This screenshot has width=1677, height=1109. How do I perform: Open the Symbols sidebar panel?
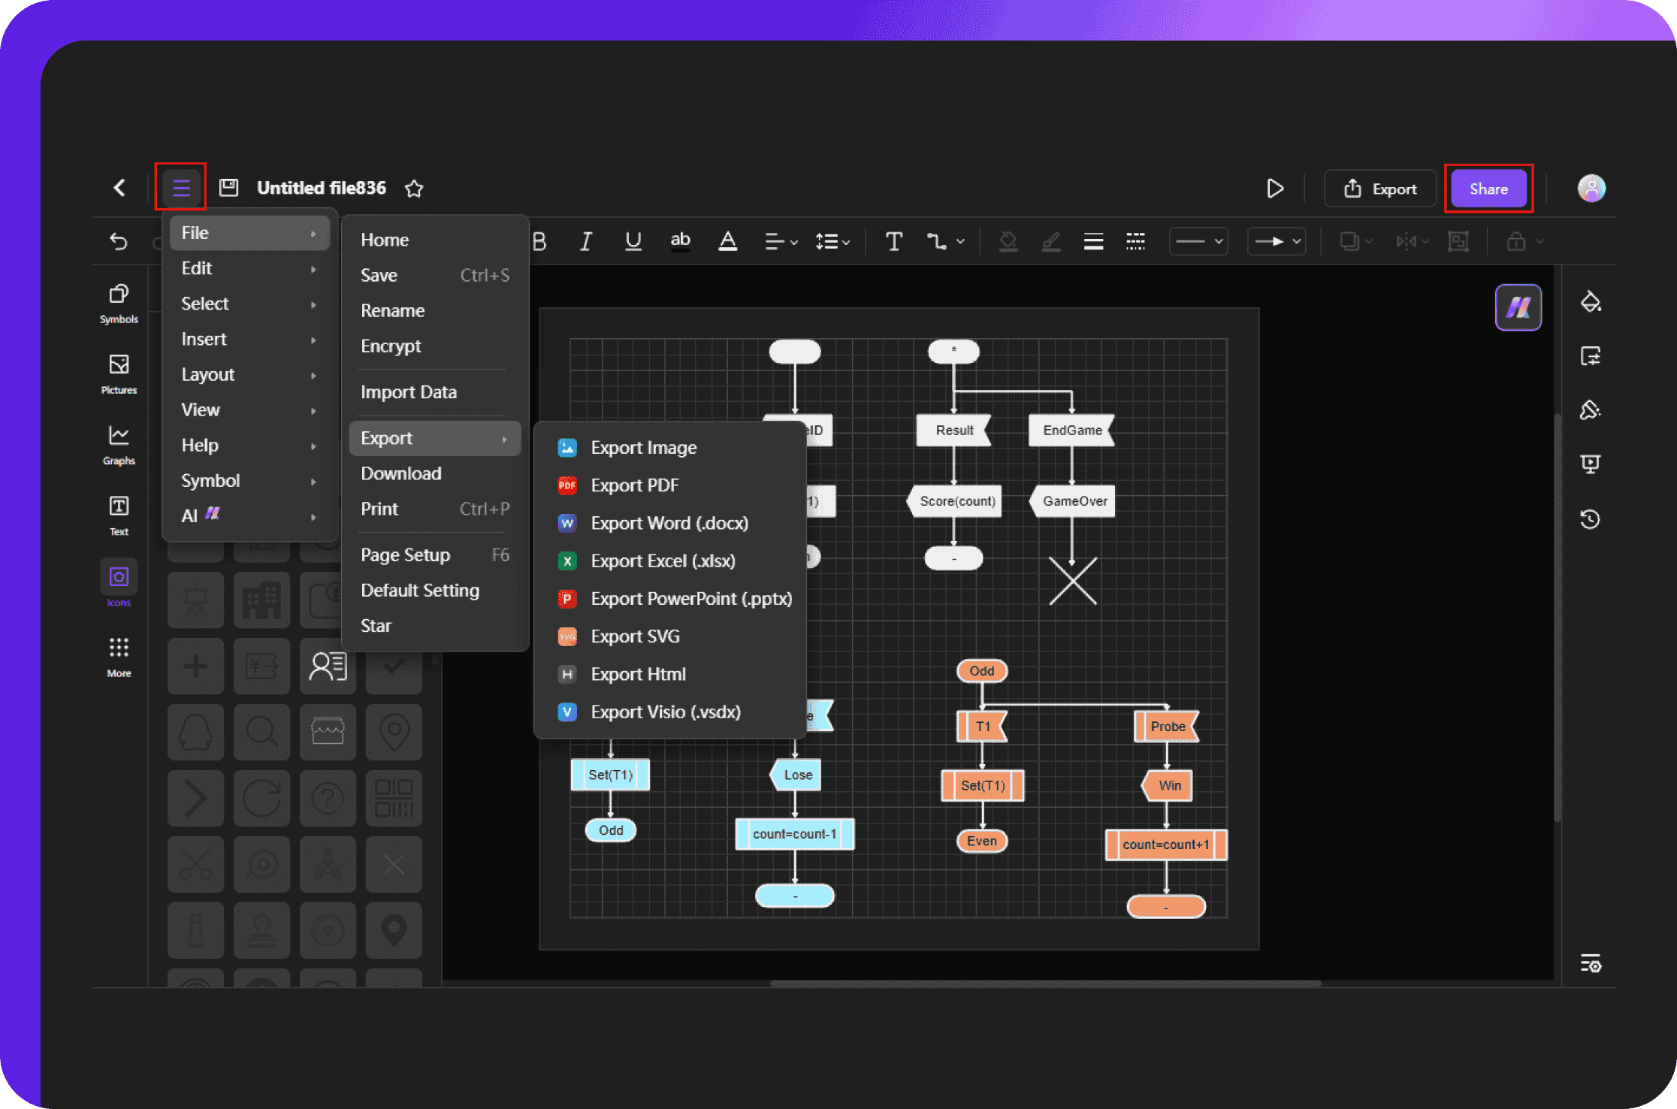(x=119, y=304)
